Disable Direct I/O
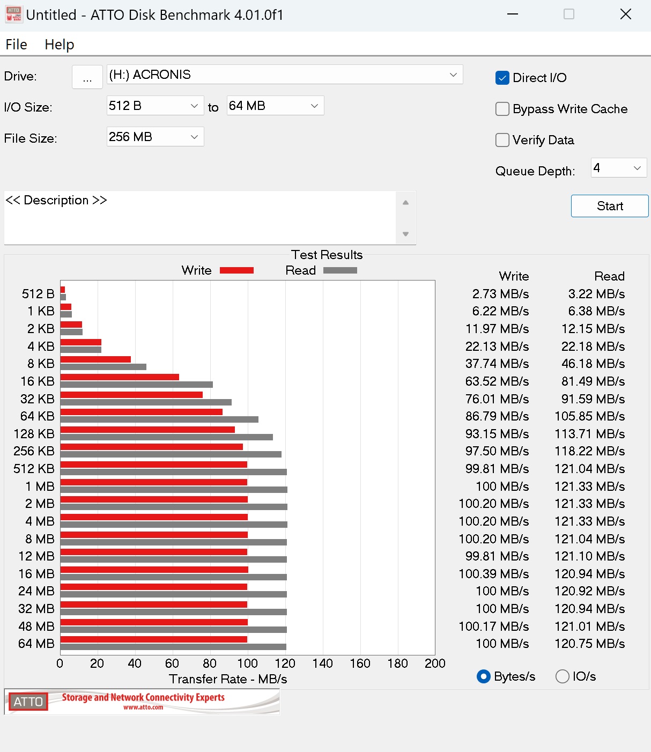 (502, 78)
